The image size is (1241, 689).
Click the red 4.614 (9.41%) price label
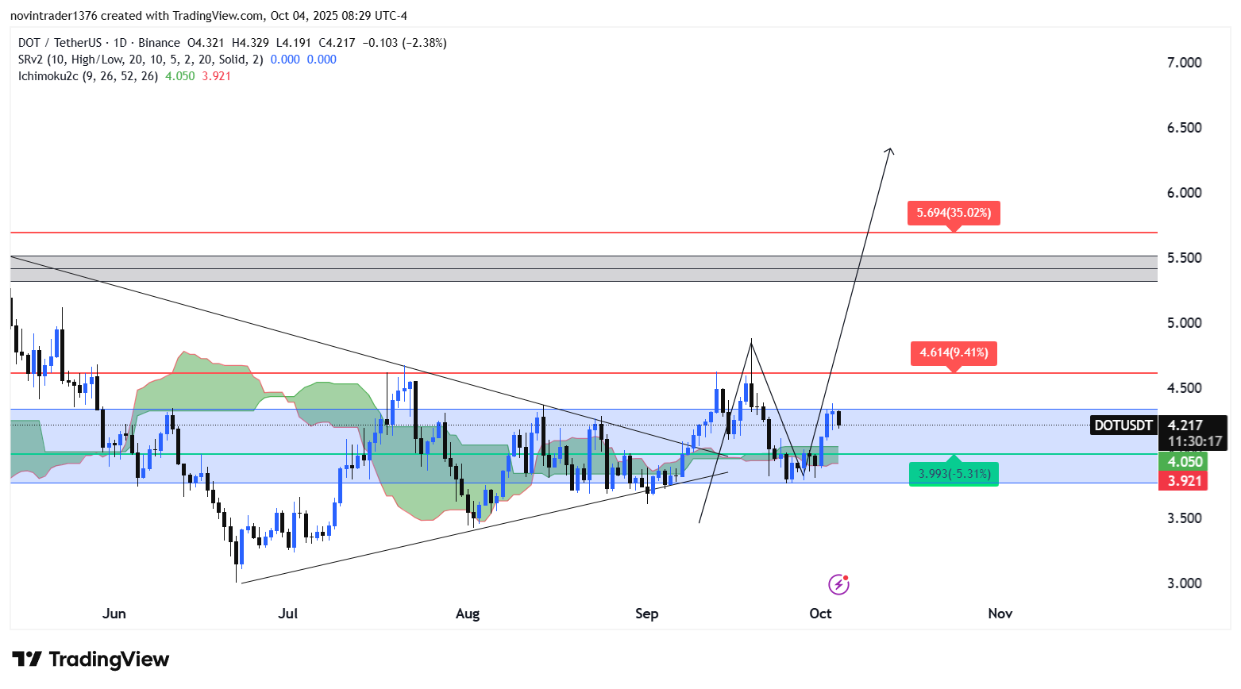953,352
